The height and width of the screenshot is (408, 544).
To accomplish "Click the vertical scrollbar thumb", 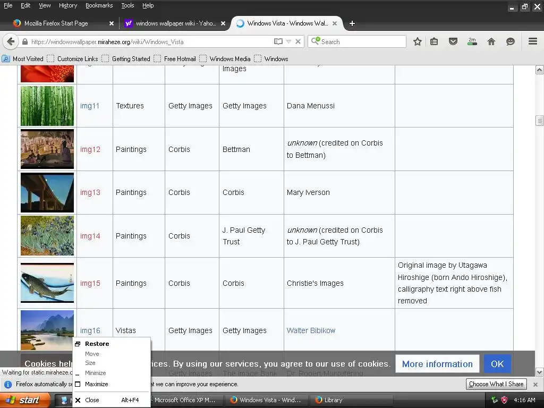I will click(539, 121).
